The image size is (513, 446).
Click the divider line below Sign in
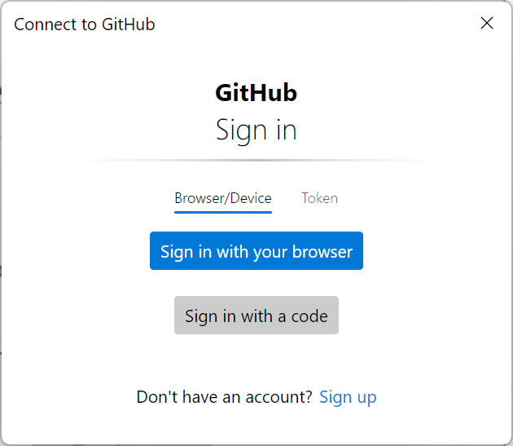click(256, 160)
